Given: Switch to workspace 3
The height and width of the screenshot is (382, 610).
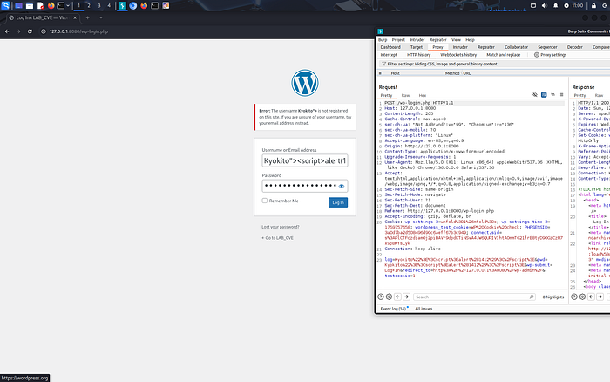Looking at the screenshot, I should tap(98, 5).
